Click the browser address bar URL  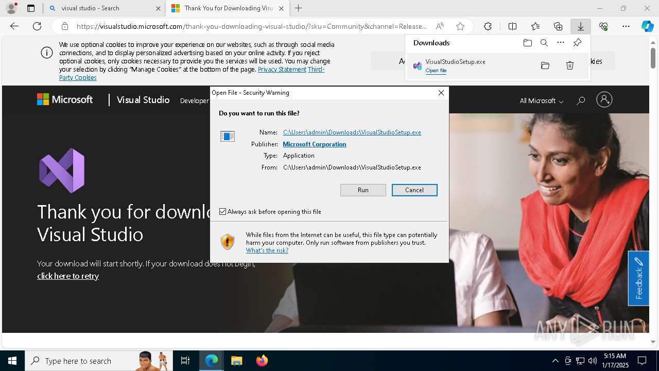[x=252, y=26]
